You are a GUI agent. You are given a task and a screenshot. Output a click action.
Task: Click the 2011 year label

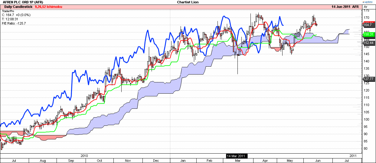click(353, 156)
